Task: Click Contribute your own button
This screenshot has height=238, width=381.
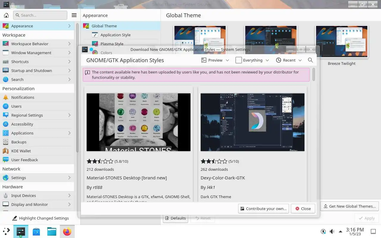Action: (263, 209)
